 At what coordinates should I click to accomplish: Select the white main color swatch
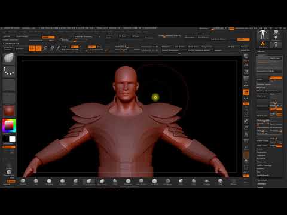pos(12,139)
